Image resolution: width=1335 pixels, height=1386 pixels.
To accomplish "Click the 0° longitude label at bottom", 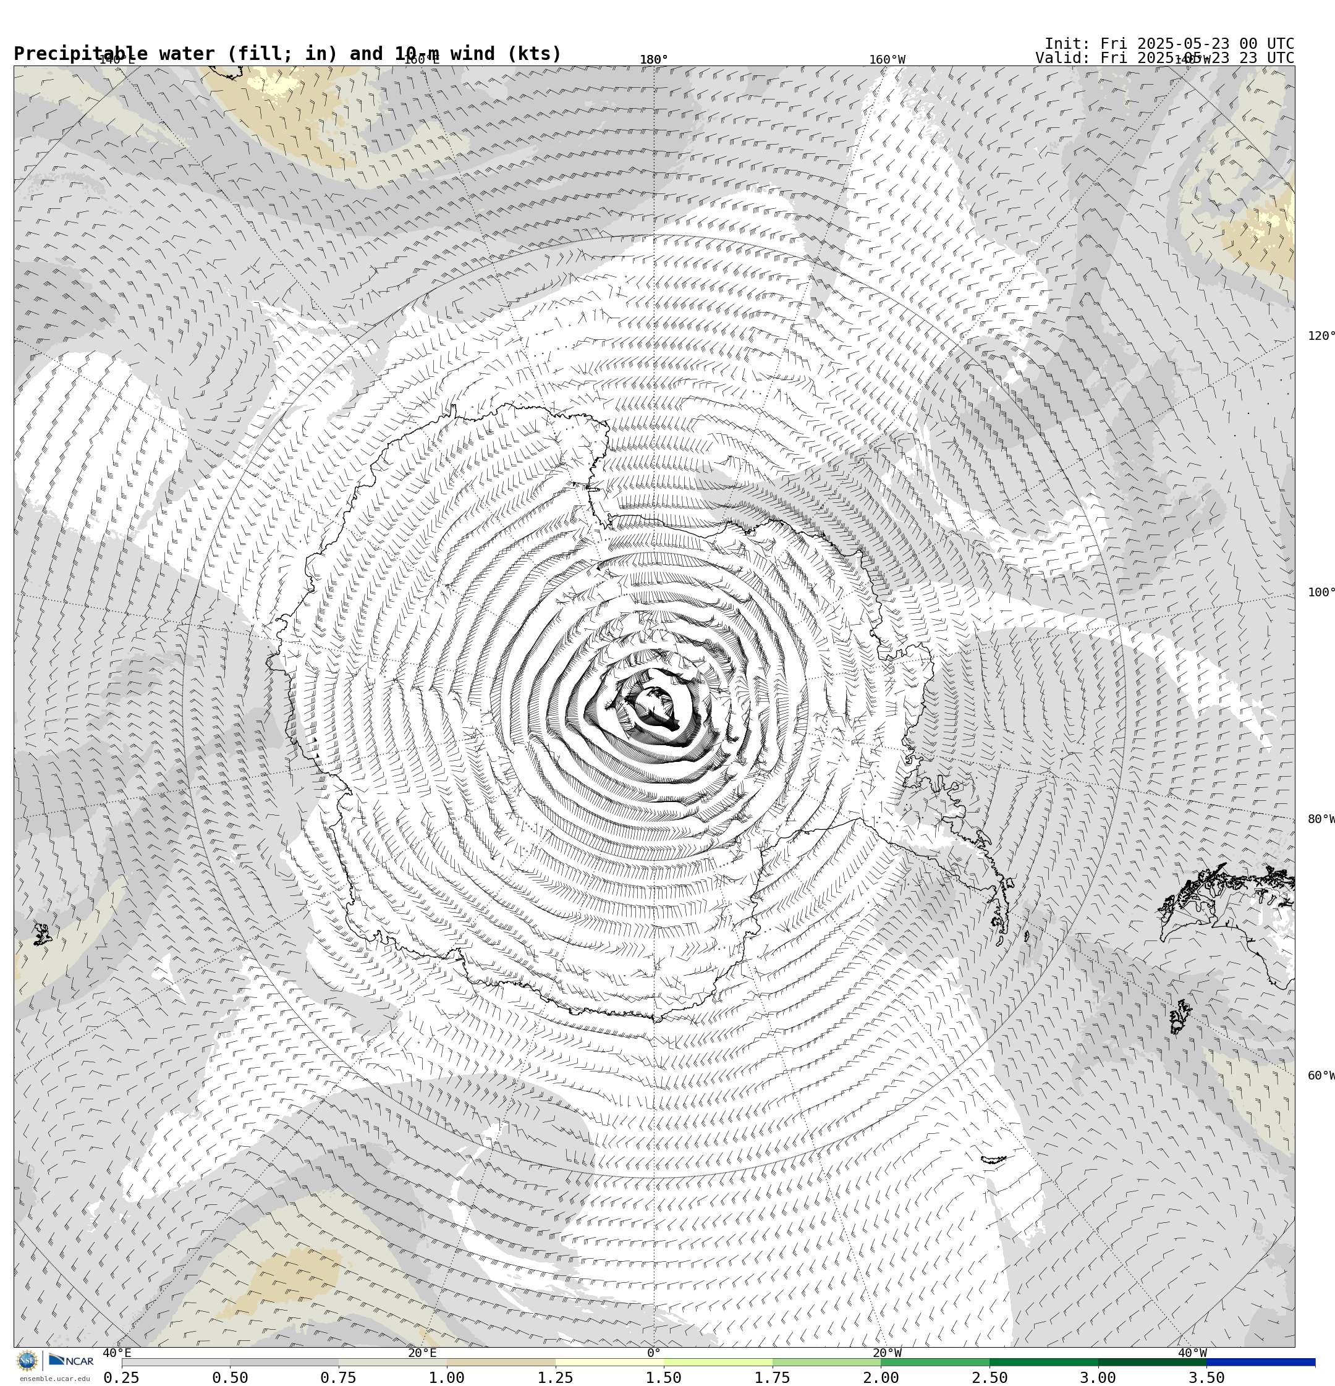I will tap(654, 1353).
